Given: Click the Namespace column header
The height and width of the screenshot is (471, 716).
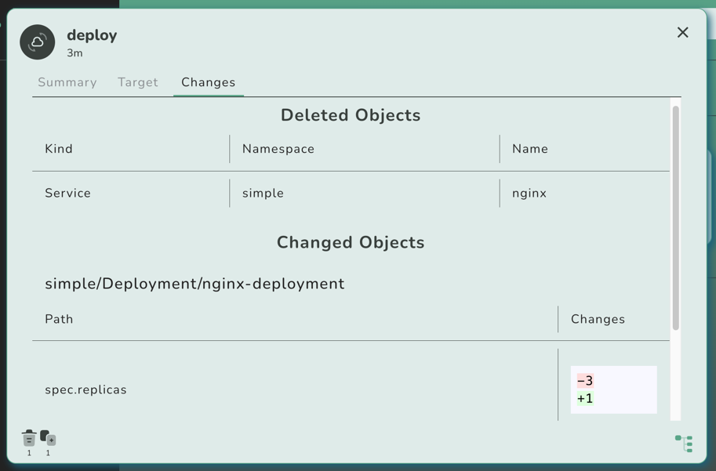Looking at the screenshot, I should coord(278,149).
